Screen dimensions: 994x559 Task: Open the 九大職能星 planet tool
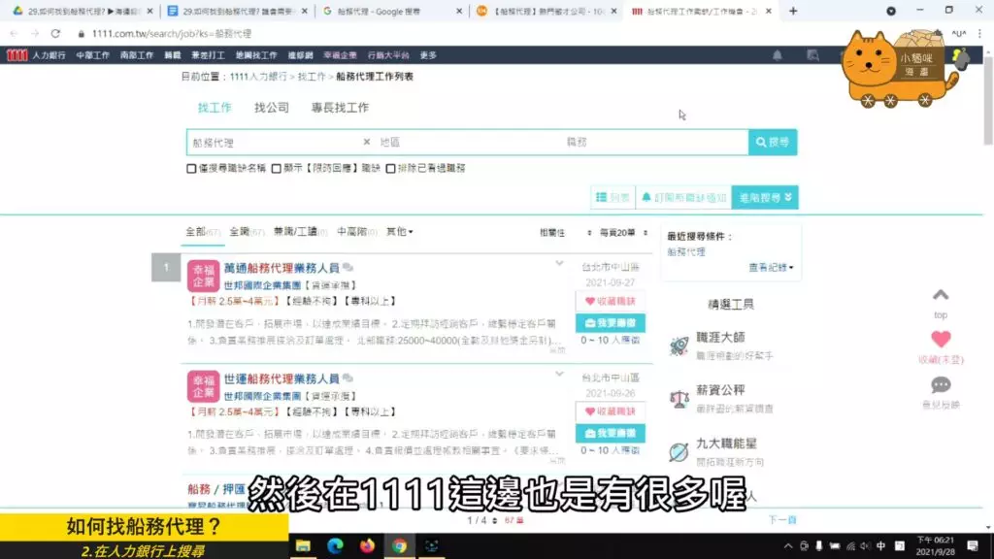click(679, 452)
